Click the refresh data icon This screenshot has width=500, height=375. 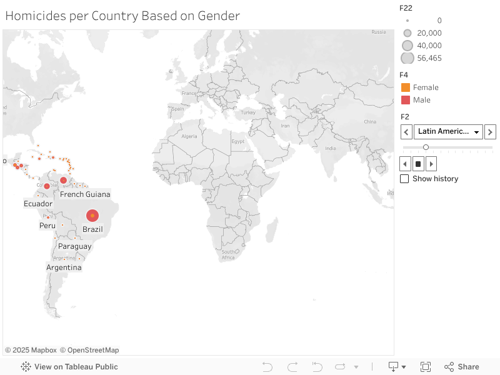pos(341,367)
